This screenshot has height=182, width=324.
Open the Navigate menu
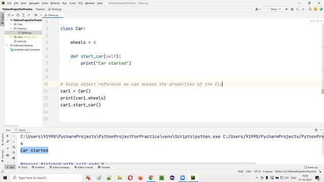pyautogui.click(x=34, y=3)
